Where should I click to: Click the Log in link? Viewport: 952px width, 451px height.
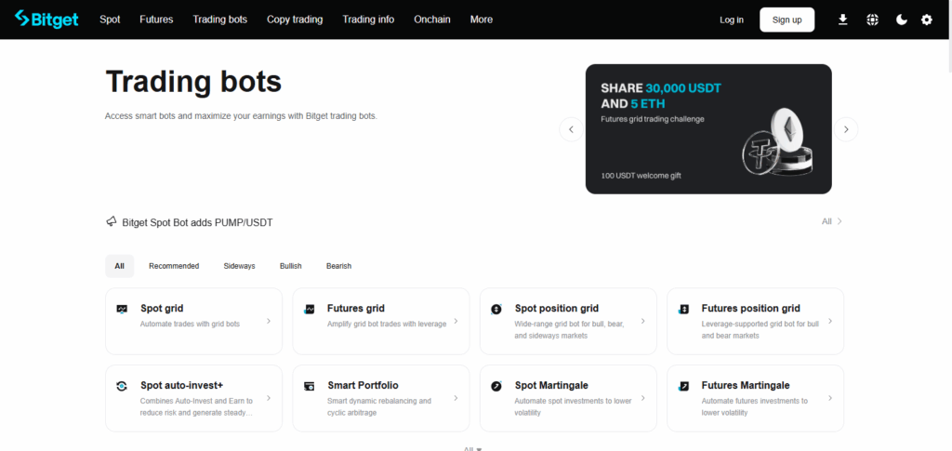coord(732,20)
